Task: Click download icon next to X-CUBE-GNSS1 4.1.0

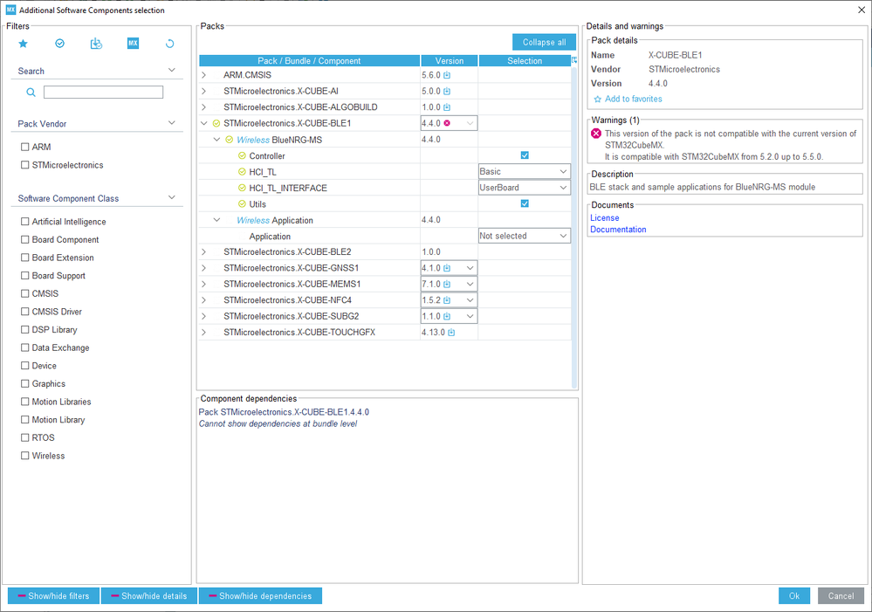Action: tap(447, 268)
